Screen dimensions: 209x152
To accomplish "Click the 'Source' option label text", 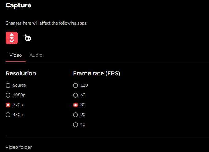I will (19, 85).
